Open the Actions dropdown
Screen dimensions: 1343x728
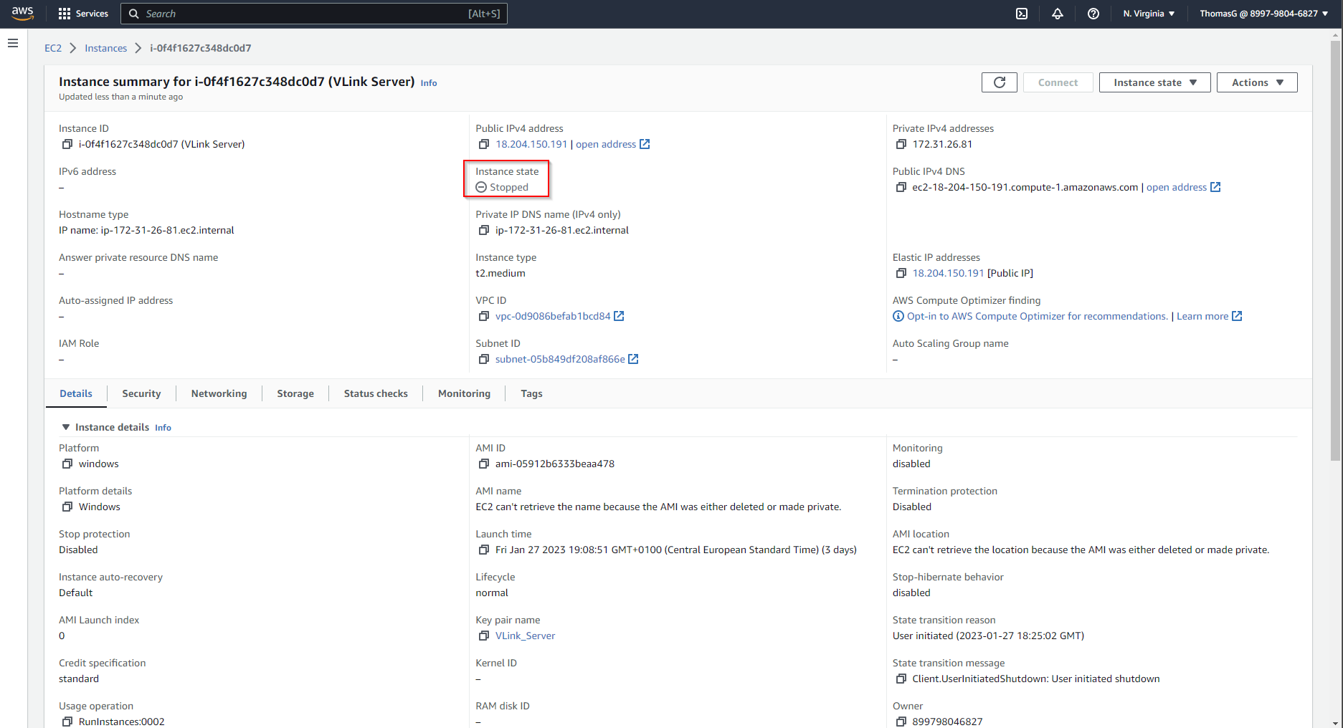(1257, 82)
